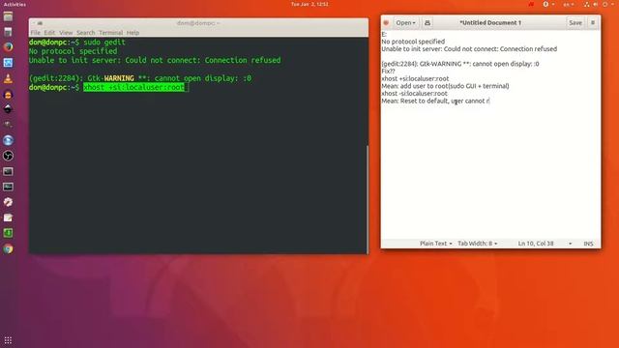Open OBS Studio from the dock

8,156
